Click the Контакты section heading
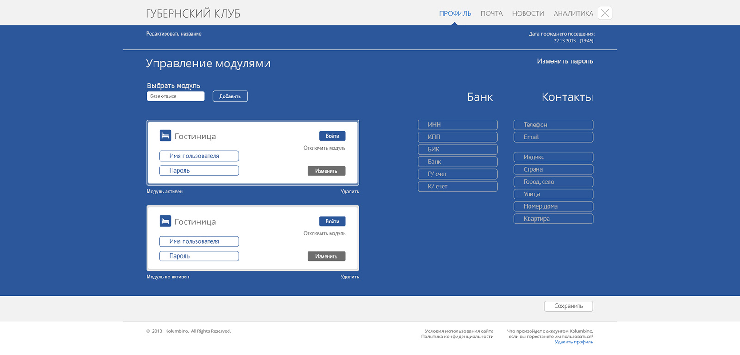Screen dimensions: 740x355 click(567, 97)
